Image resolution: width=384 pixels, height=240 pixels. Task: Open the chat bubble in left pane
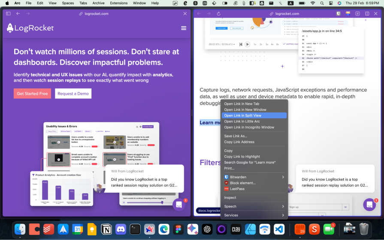coord(179,205)
